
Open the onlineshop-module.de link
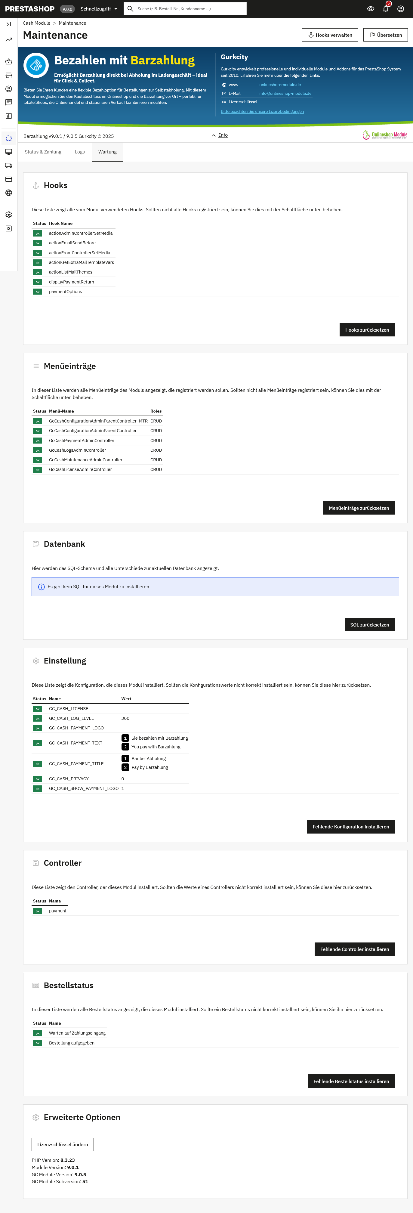point(280,85)
